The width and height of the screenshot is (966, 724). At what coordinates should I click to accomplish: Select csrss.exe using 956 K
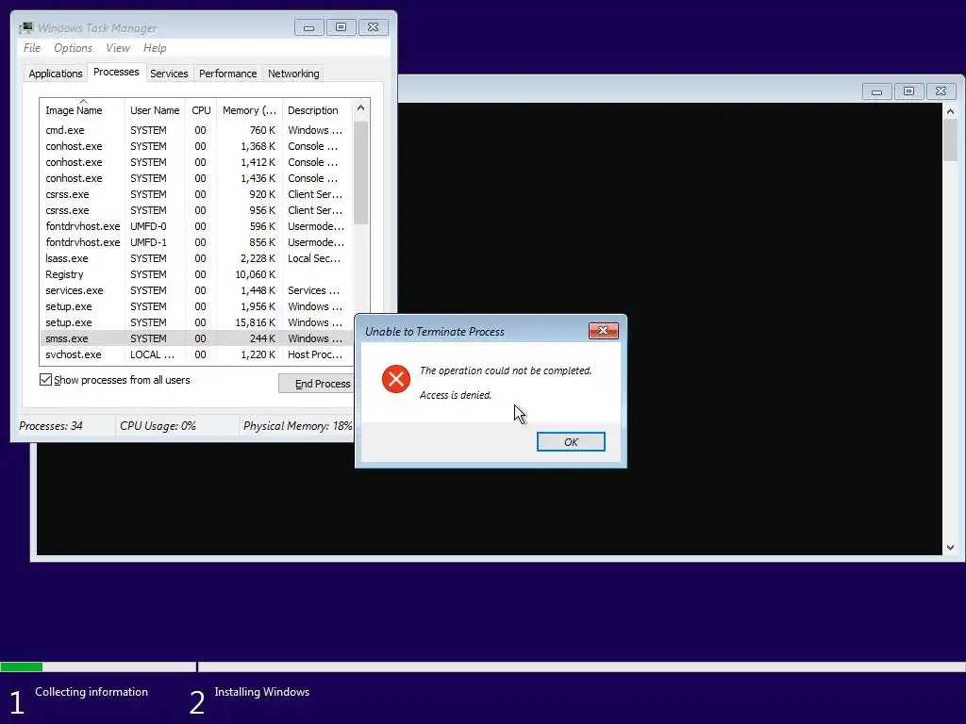196,210
